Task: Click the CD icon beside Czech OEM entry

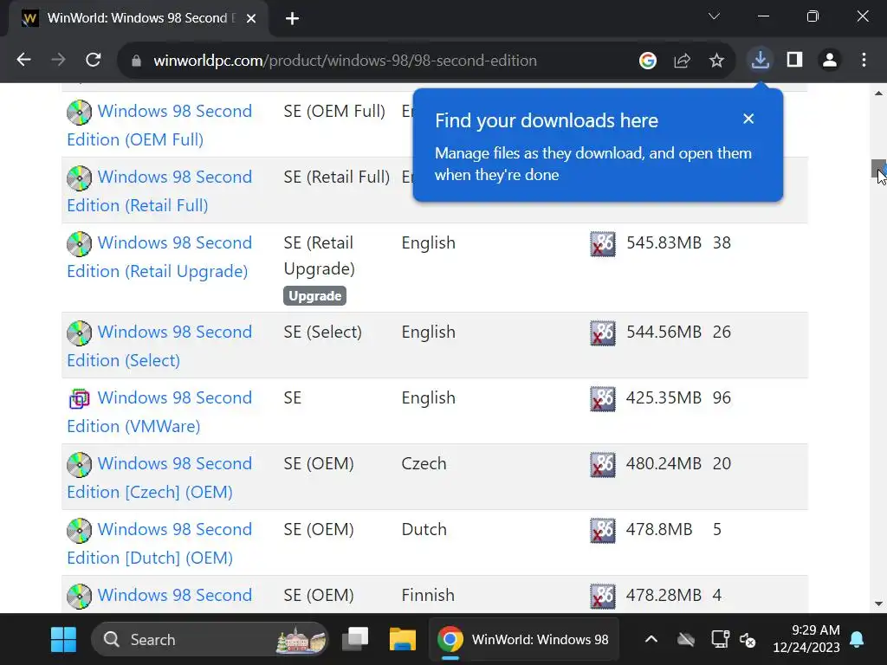Action: (79, 464)
